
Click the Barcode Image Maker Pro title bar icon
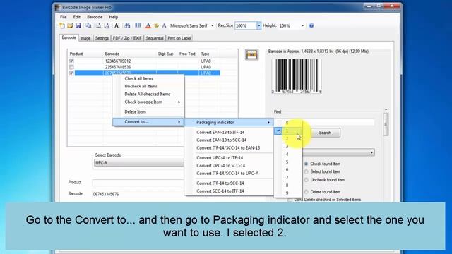coord(57,7)
